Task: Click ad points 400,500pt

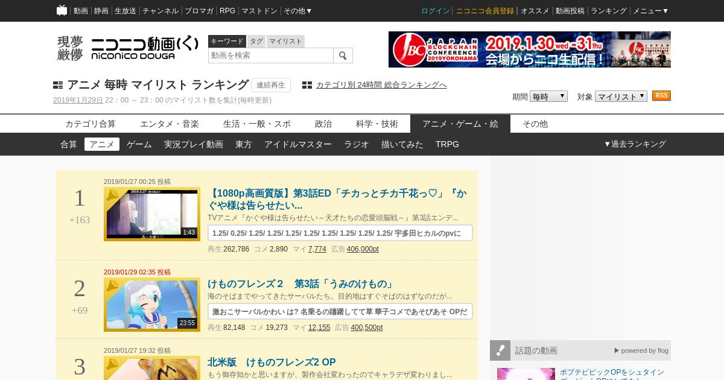Action: pos(367,328)
